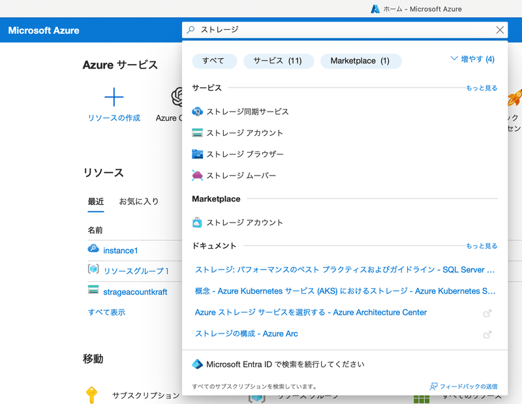522x404 pixels.
Task: Click external link icon for Azure Architecture Center
Action: pyautogui.click(x=487, y=313)
